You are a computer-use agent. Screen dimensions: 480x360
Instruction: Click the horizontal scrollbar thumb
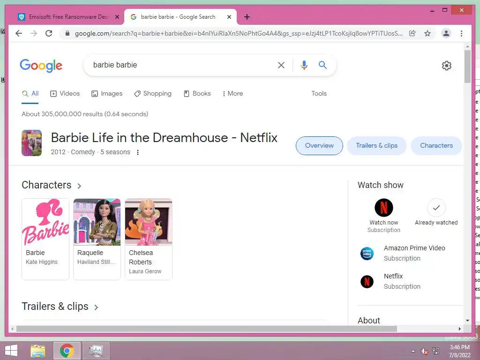207,329
